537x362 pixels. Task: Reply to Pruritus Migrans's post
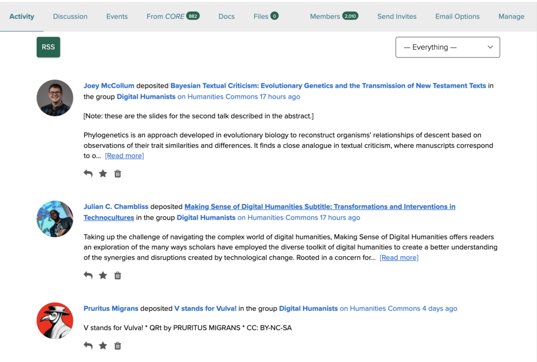click(88, 345)
